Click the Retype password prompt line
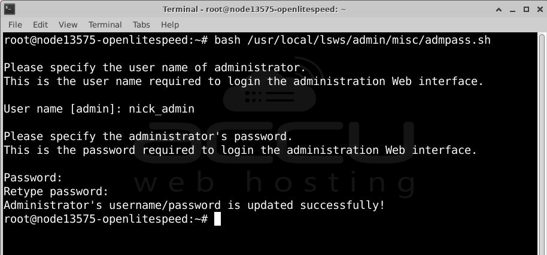547x255 pixels. [56, 192]
